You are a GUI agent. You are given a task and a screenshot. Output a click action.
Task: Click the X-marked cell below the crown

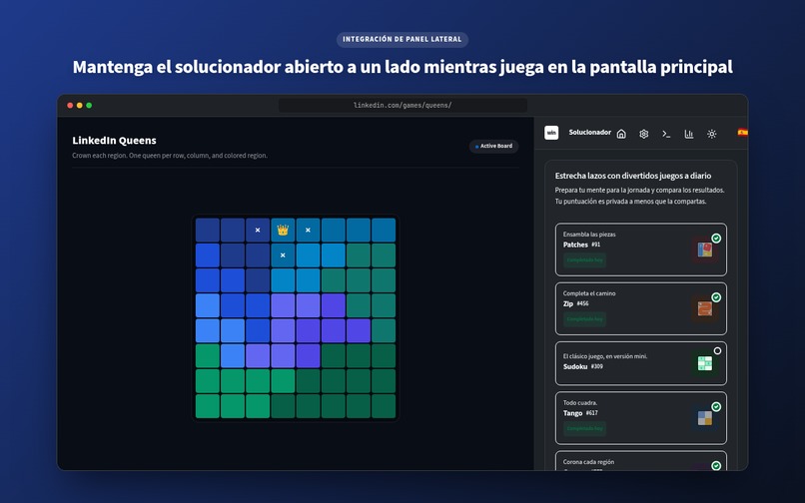click(283, 255)
